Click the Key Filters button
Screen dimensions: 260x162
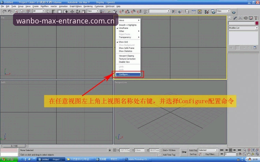(210, 154)
